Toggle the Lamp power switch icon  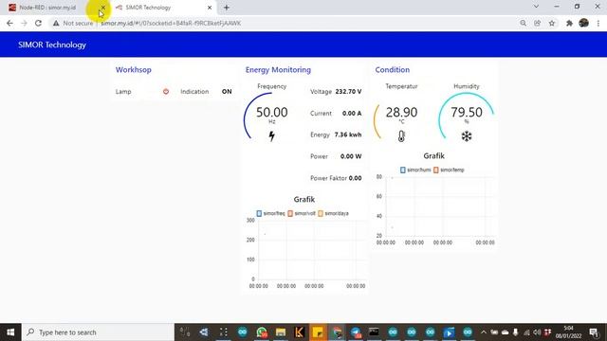click(166, 92)
